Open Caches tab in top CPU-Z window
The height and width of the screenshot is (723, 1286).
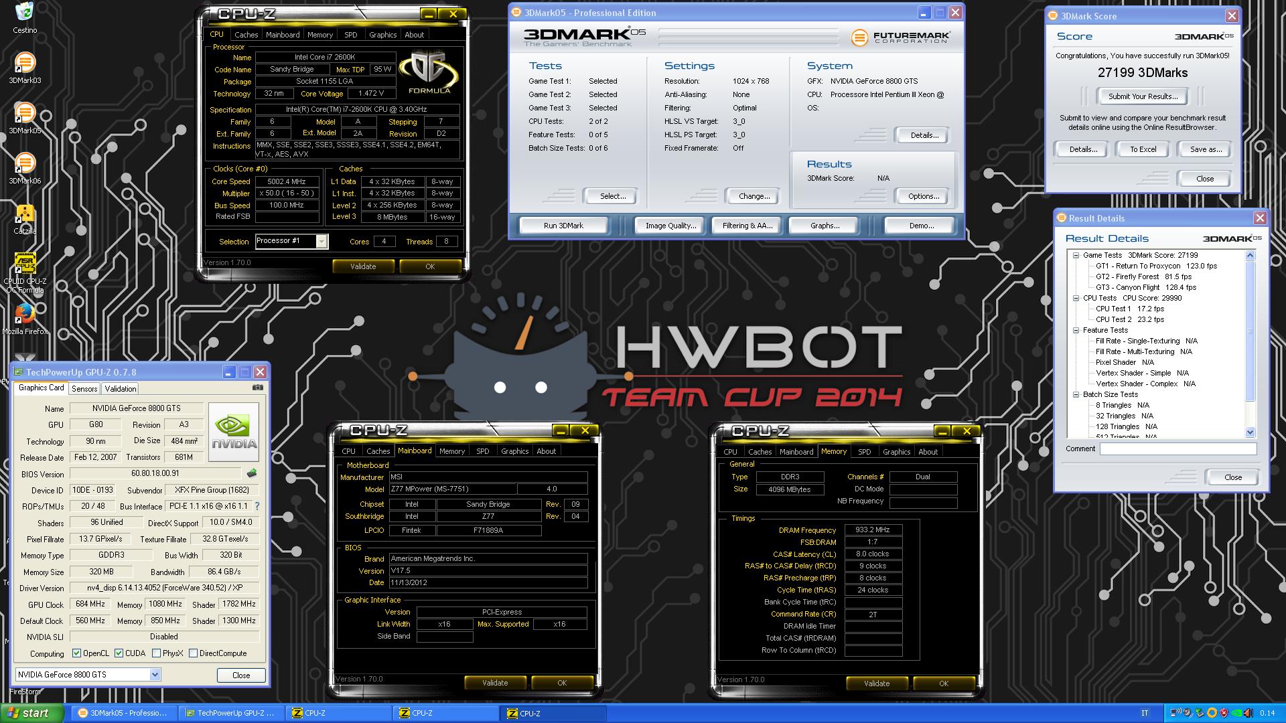[246, 35]
